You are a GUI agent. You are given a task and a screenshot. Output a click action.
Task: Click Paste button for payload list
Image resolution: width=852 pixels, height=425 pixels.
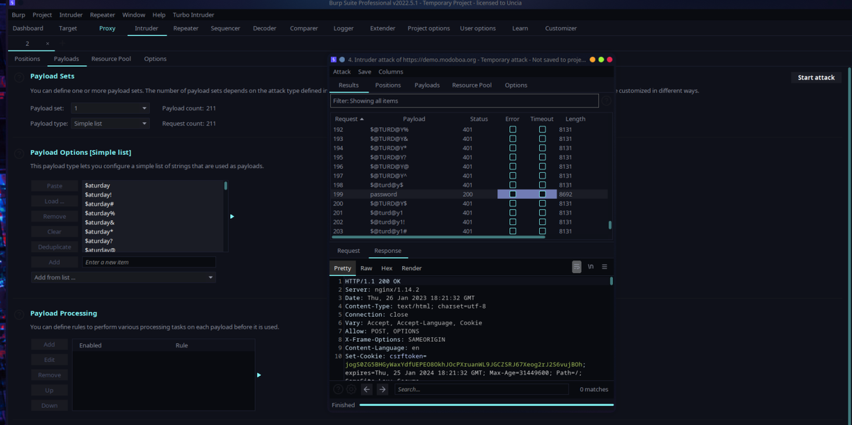click(x=55, y=186)
